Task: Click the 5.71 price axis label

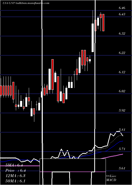Action: pos(122,149)
